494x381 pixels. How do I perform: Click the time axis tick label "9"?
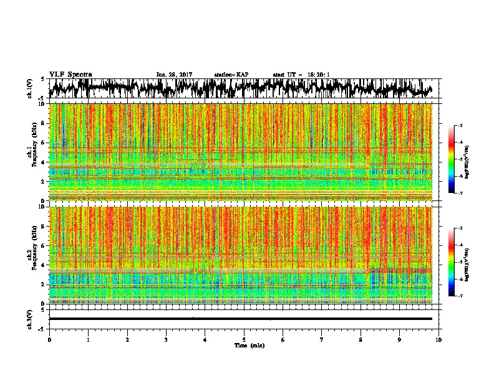coord(399,340)
